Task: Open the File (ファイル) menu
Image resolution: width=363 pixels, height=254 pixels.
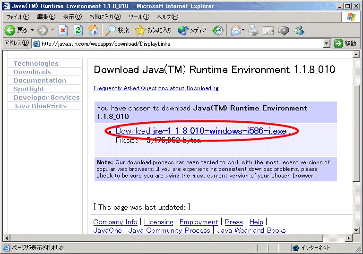Action: tap(18, 17)
